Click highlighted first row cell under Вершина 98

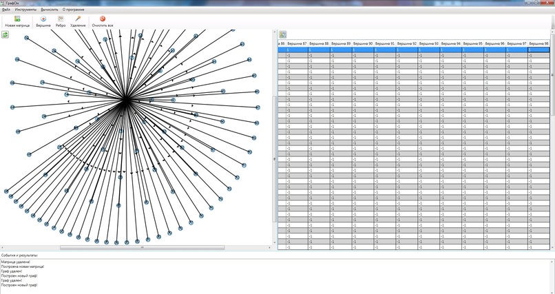click(538, 50)
